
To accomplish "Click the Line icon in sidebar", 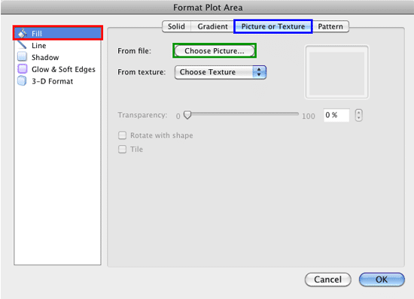I will [x=22, y=45].
